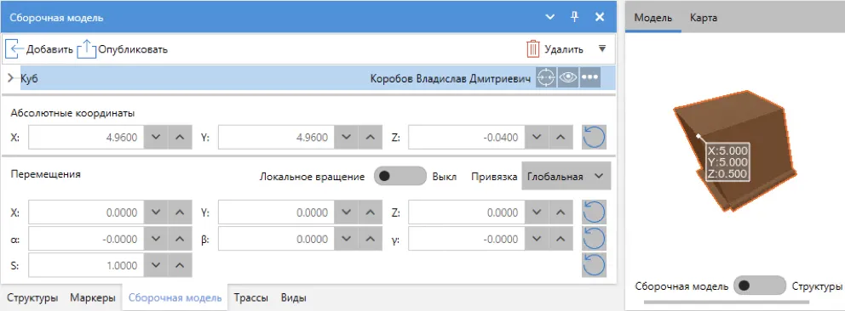Decrease the α rotation value

[156, 239]
